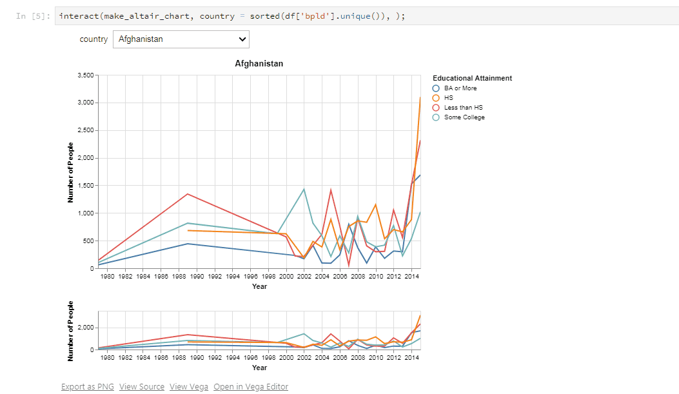
Task: Click the teal Some College legend circle
Action: [x=436, y=117]
